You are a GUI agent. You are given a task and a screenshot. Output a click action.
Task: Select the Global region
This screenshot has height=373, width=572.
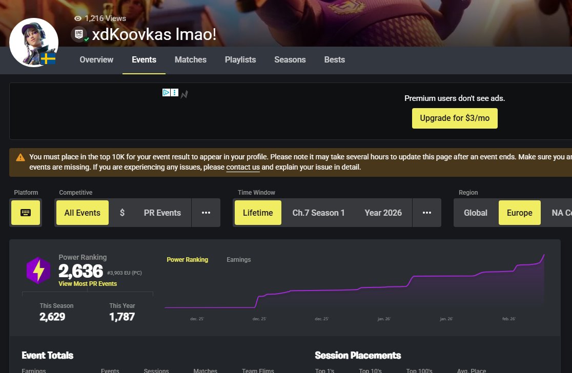475,213
